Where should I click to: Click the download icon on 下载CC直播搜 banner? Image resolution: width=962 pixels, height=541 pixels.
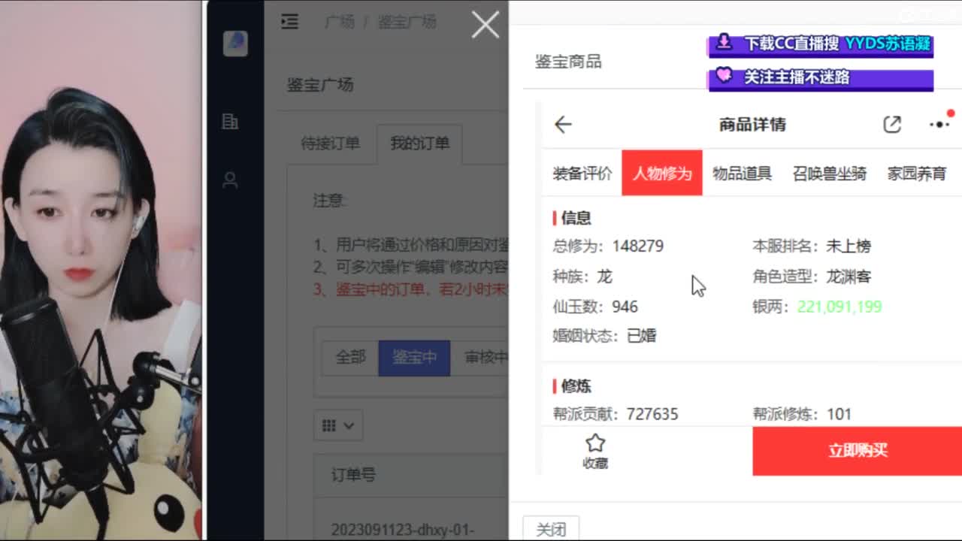point(724,44)
